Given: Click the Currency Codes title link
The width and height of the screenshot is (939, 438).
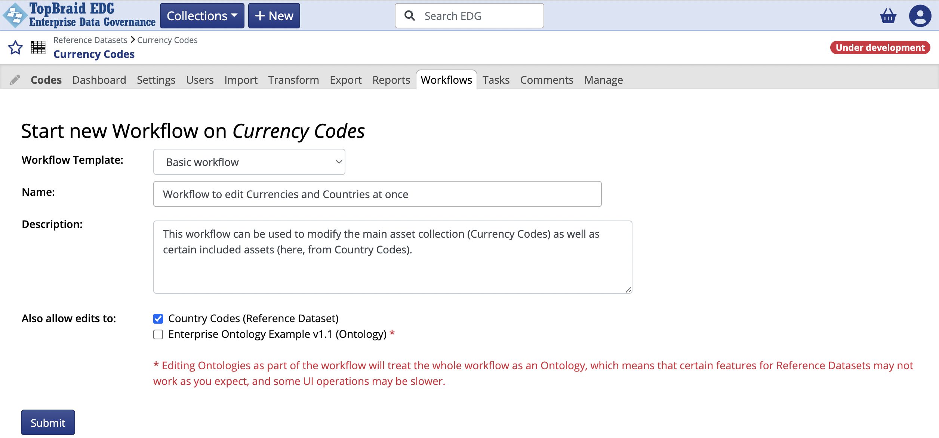Looking at the screenshot, I should tap(94, 54).
